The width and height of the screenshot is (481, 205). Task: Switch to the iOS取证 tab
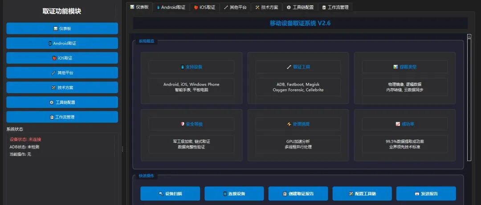pos(204,8)
